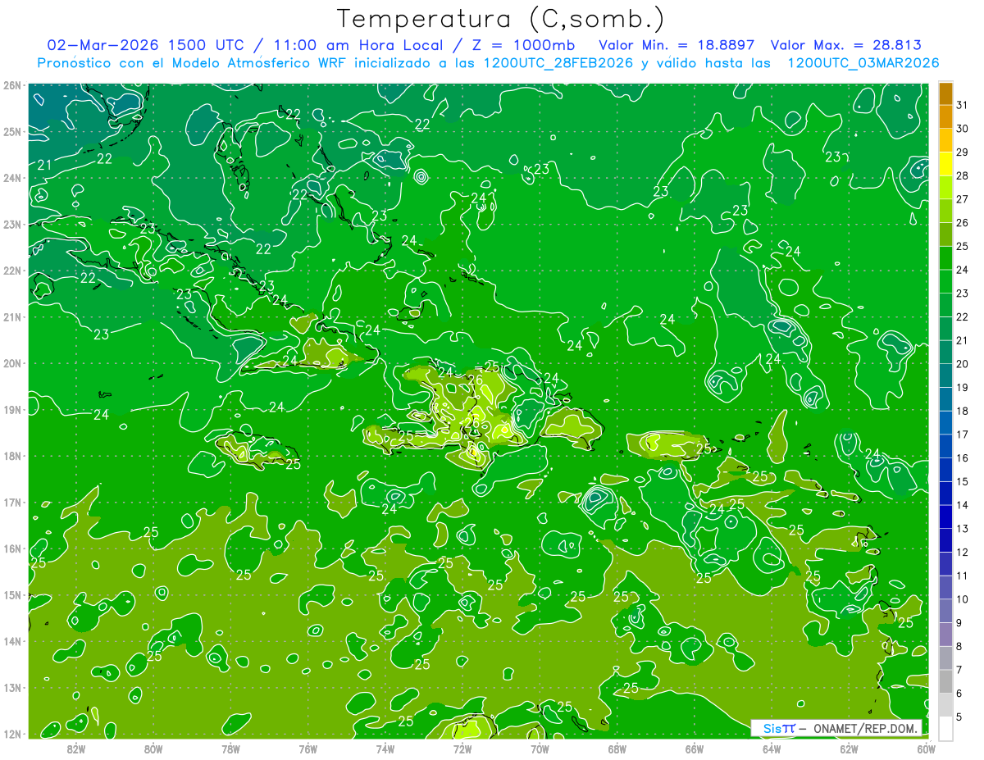984x760 pixels.
Task: Select the 'Valor Min. = 18.8897' readout
Action: point(676,45)
